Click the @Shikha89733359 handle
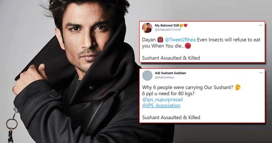The height and width of the screenshot is (143, 272). point(168,30)
